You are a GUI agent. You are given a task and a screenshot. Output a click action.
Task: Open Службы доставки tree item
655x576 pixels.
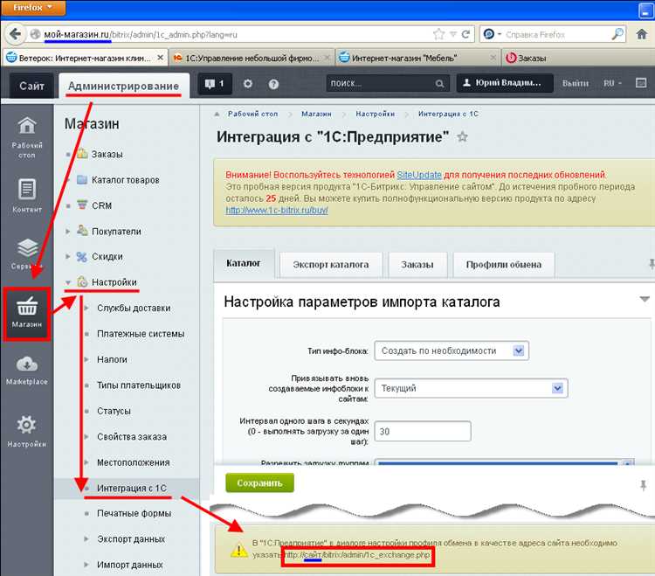pos(134,308)
